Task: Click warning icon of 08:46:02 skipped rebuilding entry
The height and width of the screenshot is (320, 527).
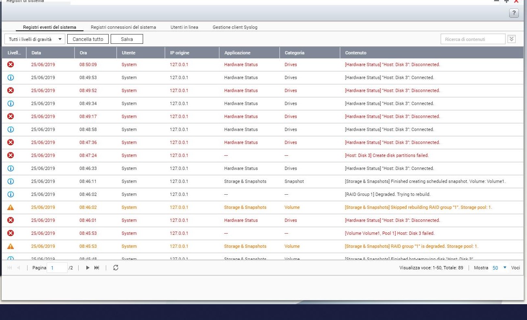Action: pos(11,207)
